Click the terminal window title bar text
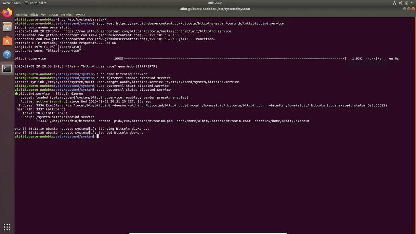The image size is (416, 234). point(215,9)
